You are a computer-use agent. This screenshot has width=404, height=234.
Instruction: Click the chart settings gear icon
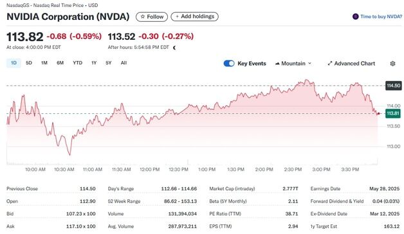392,64
